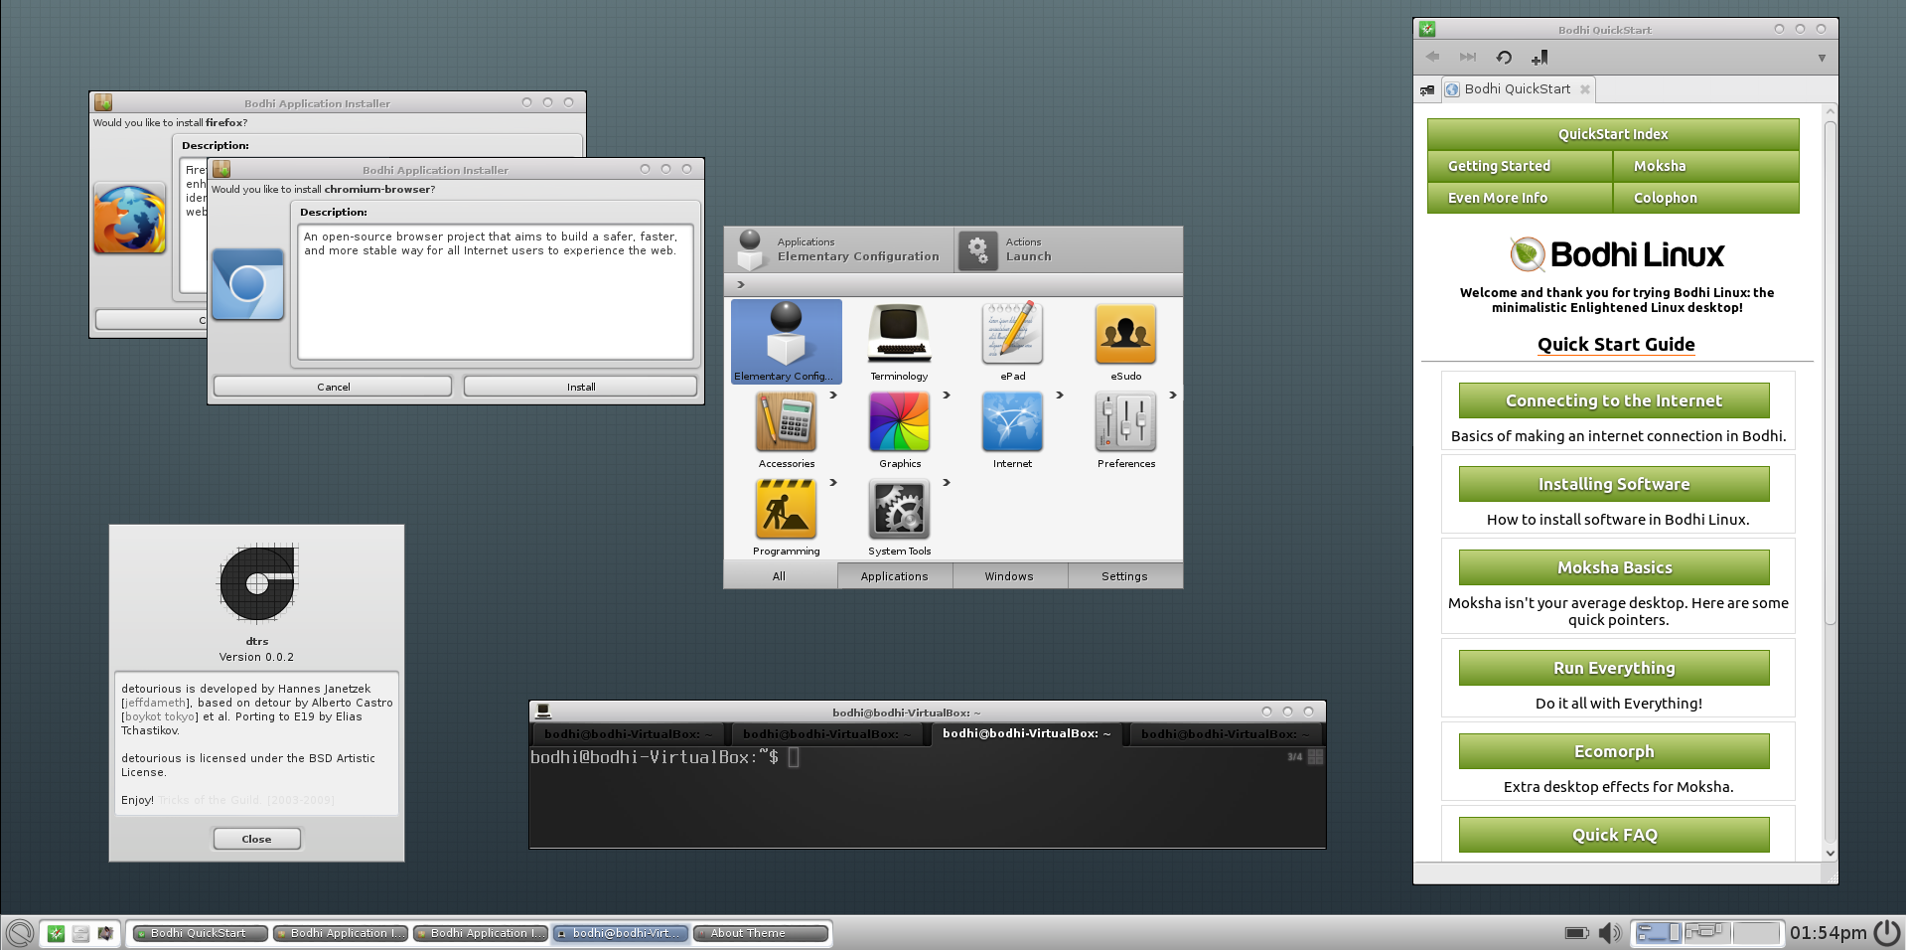Image resolution: width=1906 pixels, height=950 pixels.
Task: Launch eSudo from the launcher
Action: tap(1125, 342)
